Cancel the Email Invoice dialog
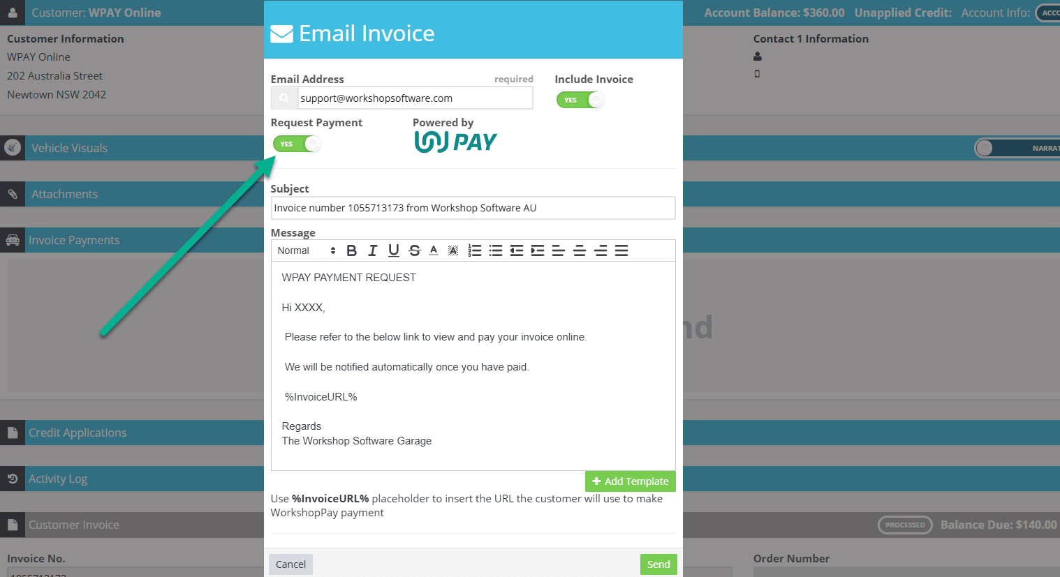Screen dimensions: 1060x577 (290, 564)
